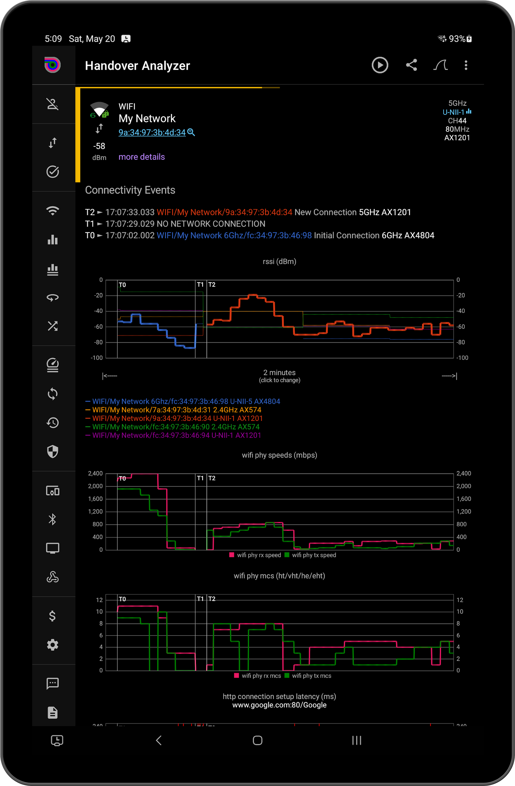
Task: Tap the battery 93% status indicator
Action: point(460,39)
